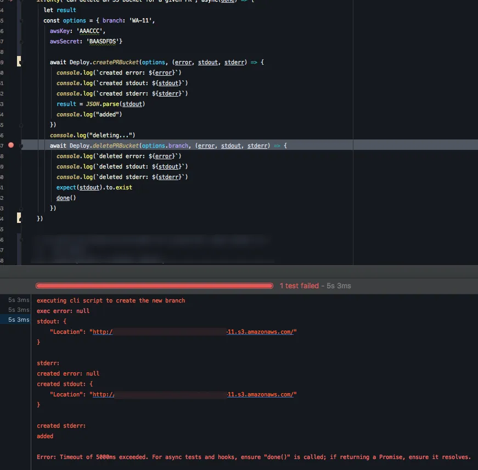Open the Location link under 'created stdout:' output
This screenshot has height=470, width=478.
(193, 394)
